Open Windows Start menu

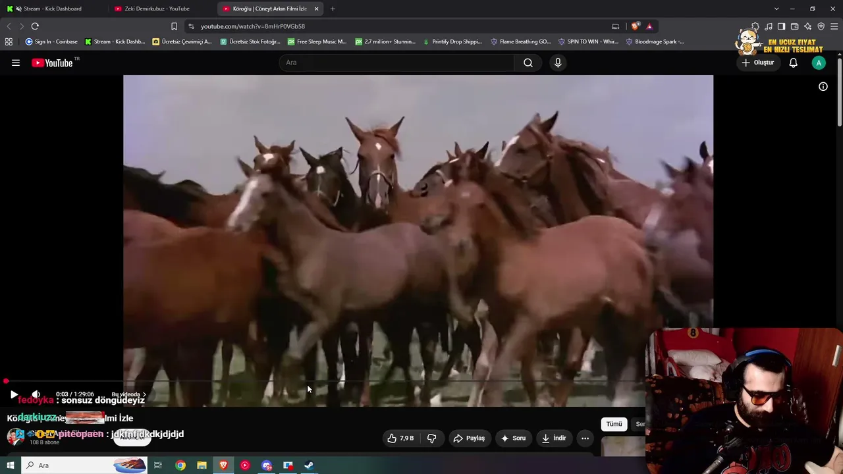[10, 465]
